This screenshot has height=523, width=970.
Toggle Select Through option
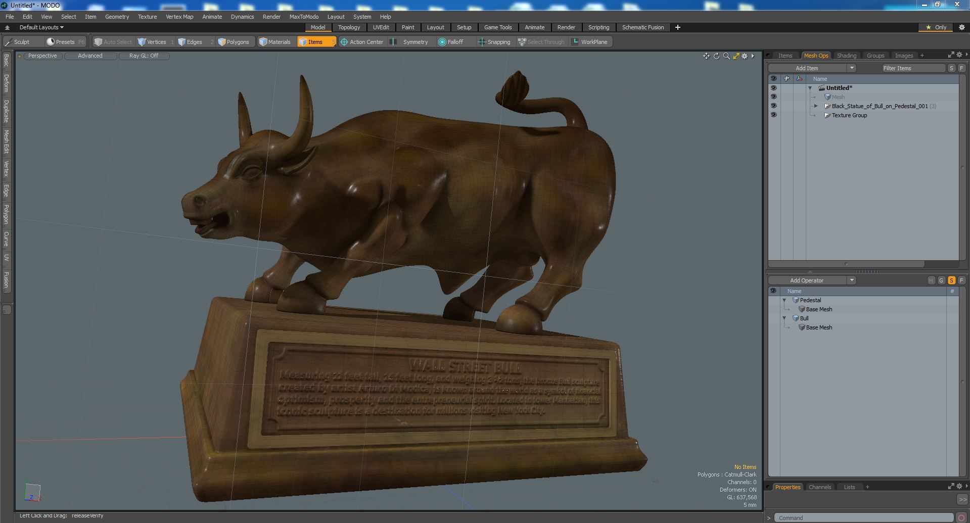point(541,42)
